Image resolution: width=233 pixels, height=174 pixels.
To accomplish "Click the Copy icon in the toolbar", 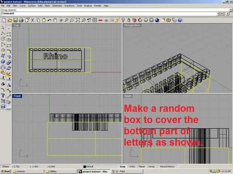I will click(x=38, y=20).
